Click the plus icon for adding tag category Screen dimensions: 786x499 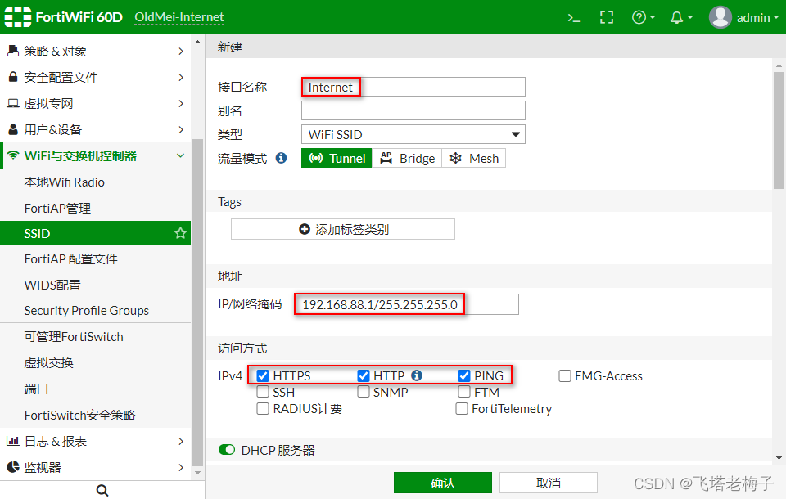click(305, 229)
